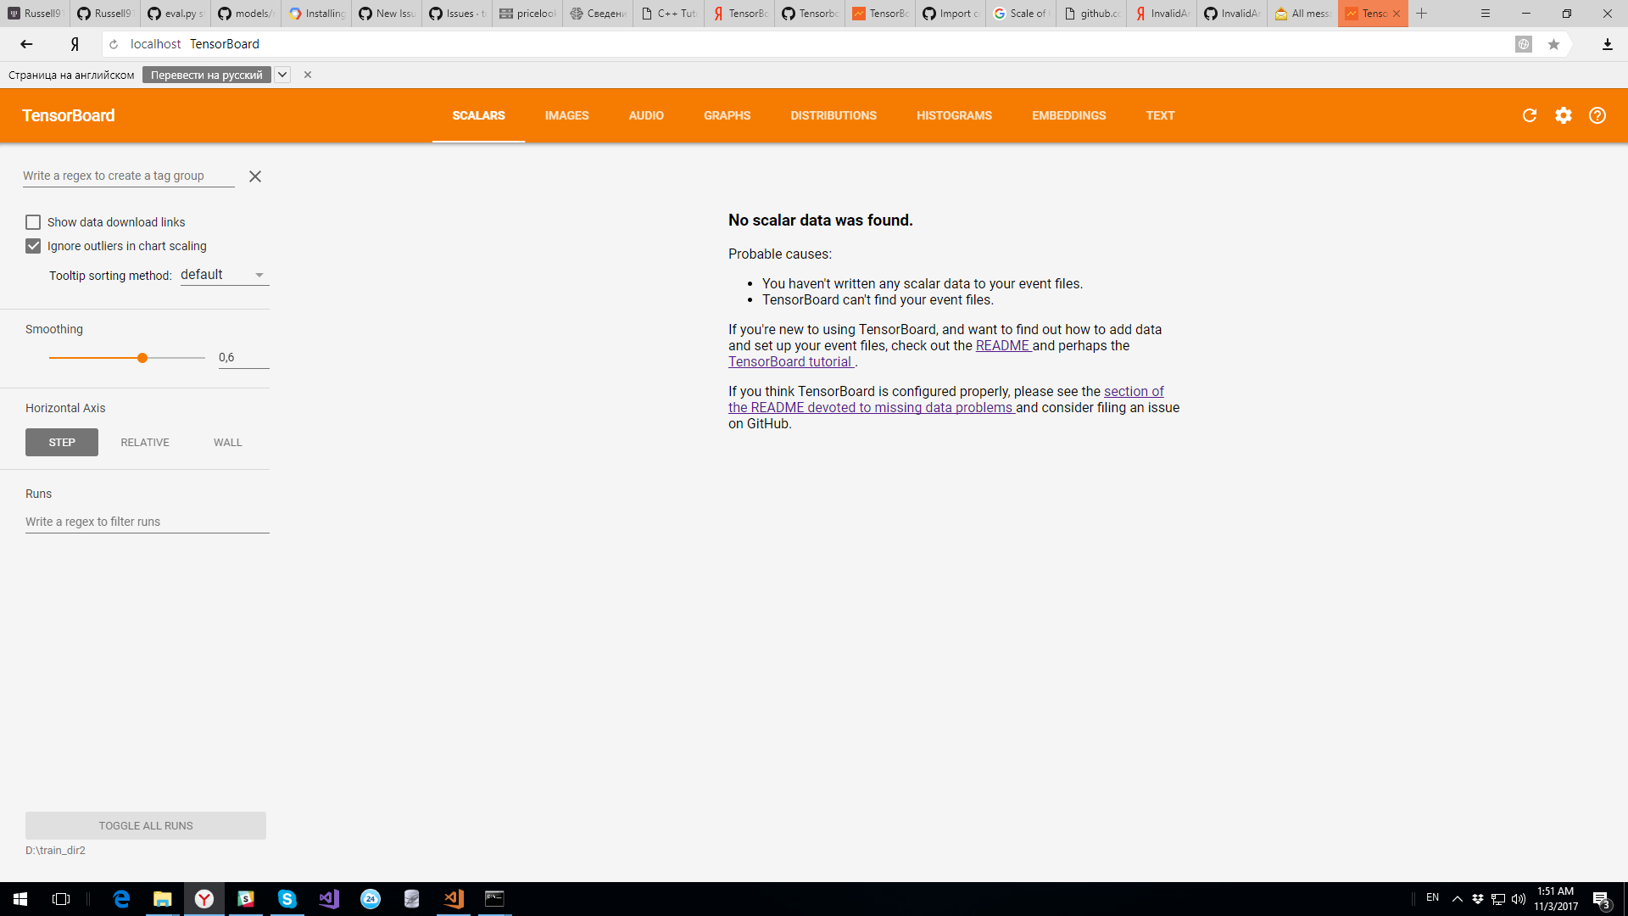The image size is (1628, 916).
Task: Launch Visual Studio Code from the taskbar
Action: pyautogui.click(x=453, y=898)
